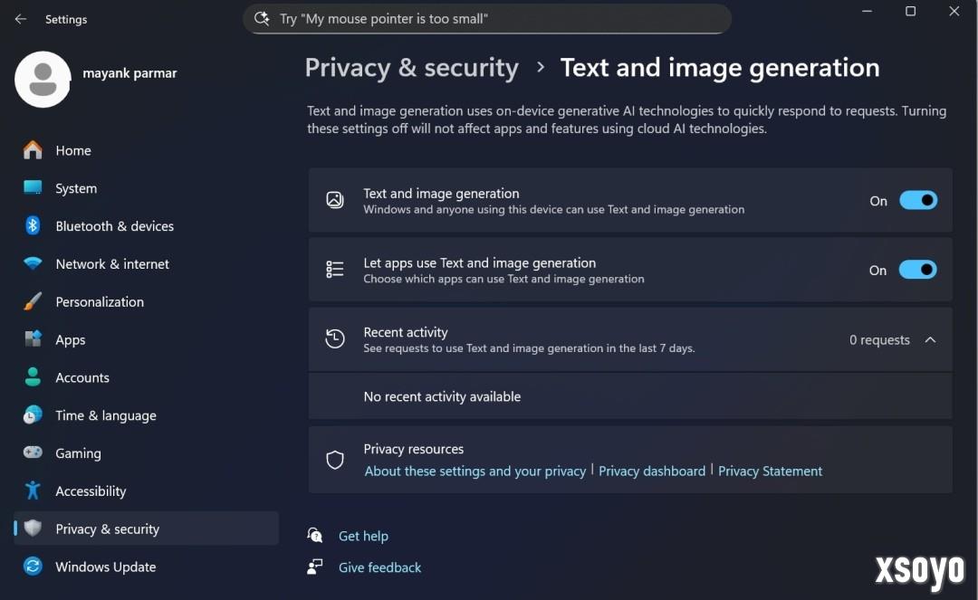978x600 pixels.
Task: Open the Apps settings page
Action: [70, 340]
